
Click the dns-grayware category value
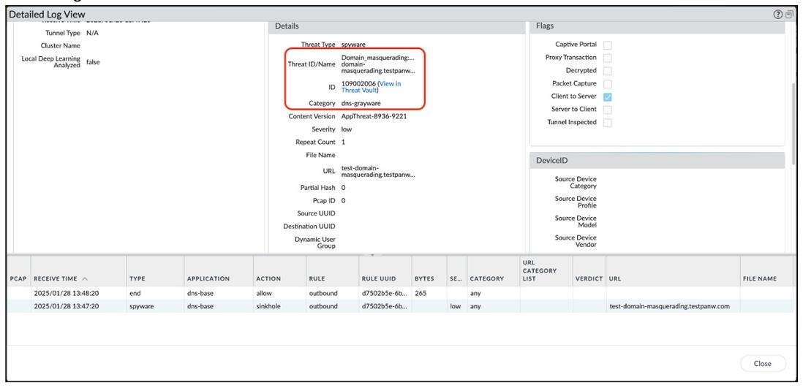pyautogui.click(x=361, y=103)
